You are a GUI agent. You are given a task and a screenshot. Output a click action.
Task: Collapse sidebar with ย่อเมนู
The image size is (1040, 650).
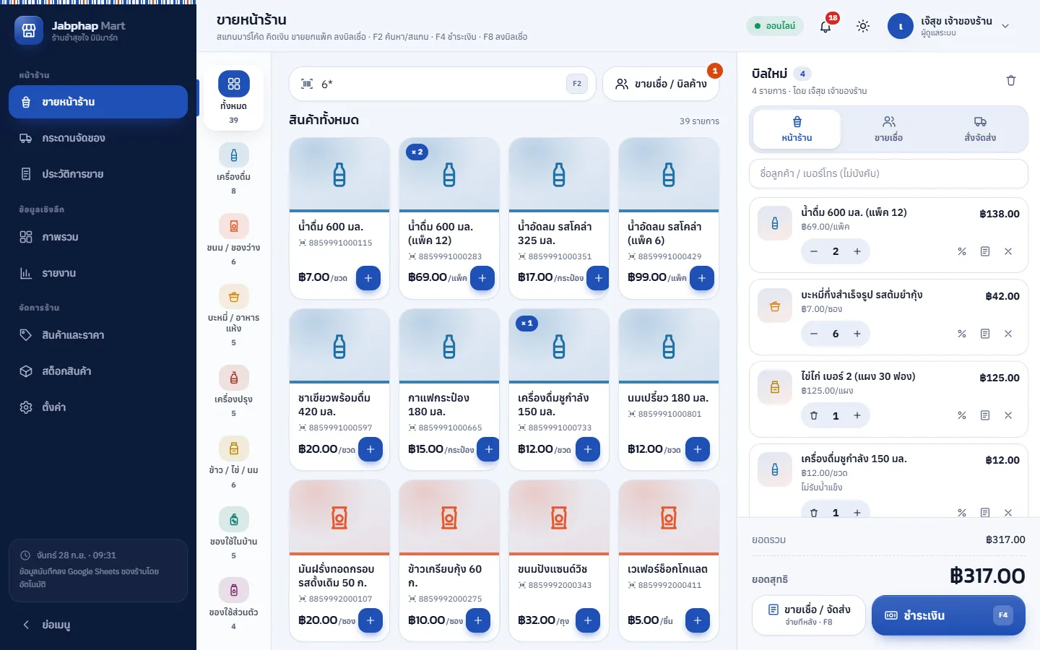click(98, 625)
